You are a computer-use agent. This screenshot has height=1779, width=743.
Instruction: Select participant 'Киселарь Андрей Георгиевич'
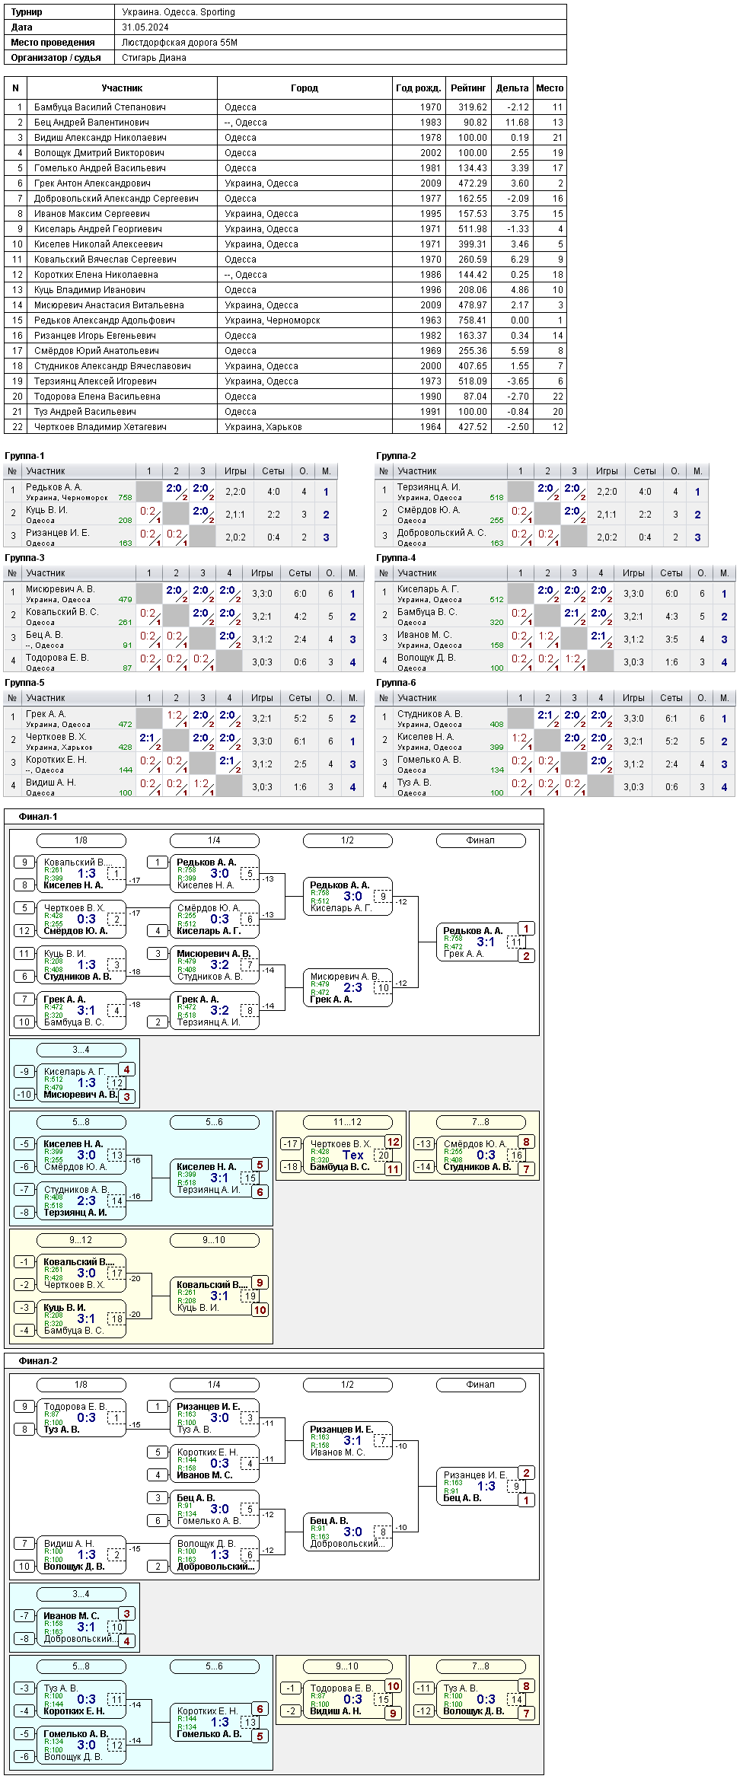pos(97,229)
